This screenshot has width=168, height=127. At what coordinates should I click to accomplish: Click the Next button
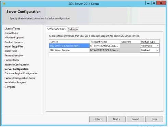(x=117, y=119)
